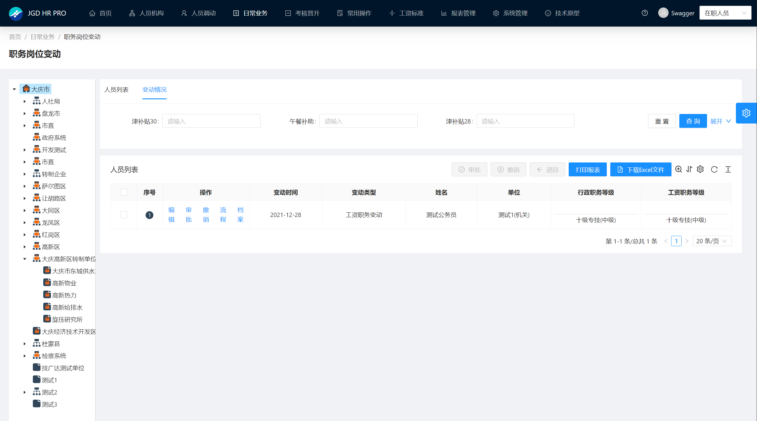Click the density height icon in table toolbar
The image size is (757, 421).
click(728, 169)
